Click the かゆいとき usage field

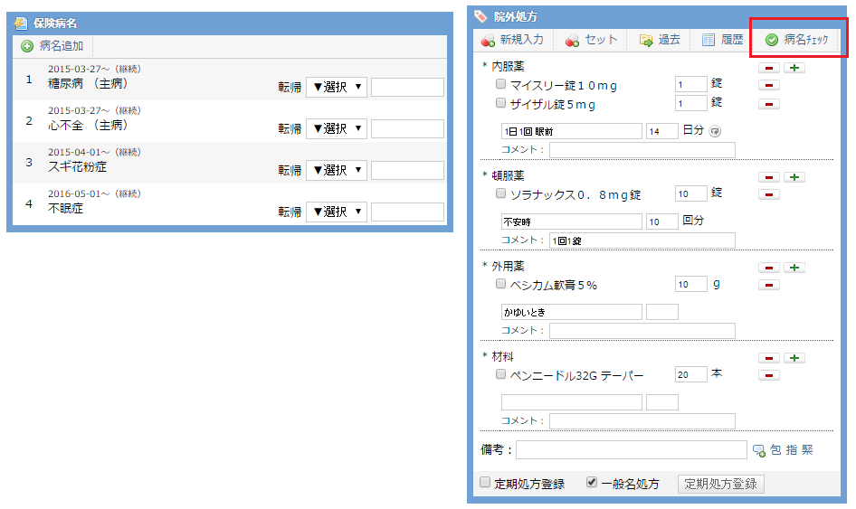coord(572,312)
